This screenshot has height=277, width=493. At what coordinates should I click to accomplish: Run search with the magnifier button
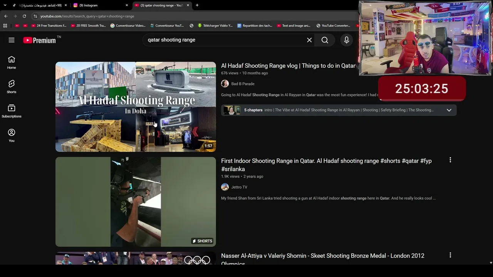(325, 40)
